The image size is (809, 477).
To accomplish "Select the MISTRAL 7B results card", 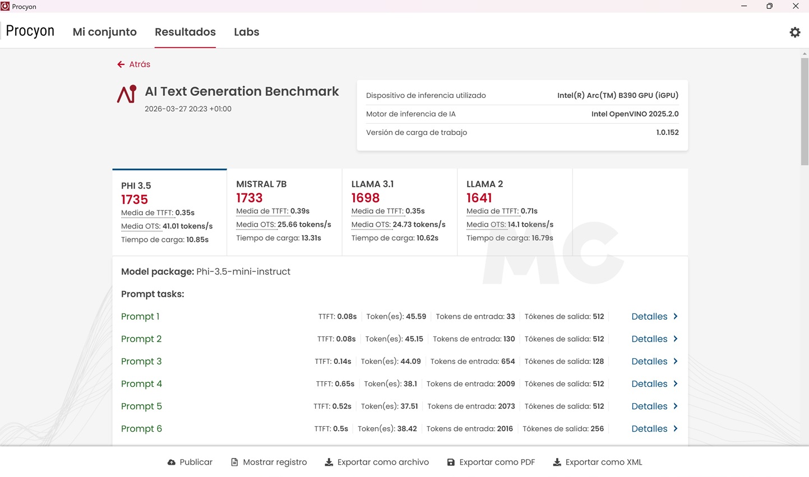I will tap(284, 212).
